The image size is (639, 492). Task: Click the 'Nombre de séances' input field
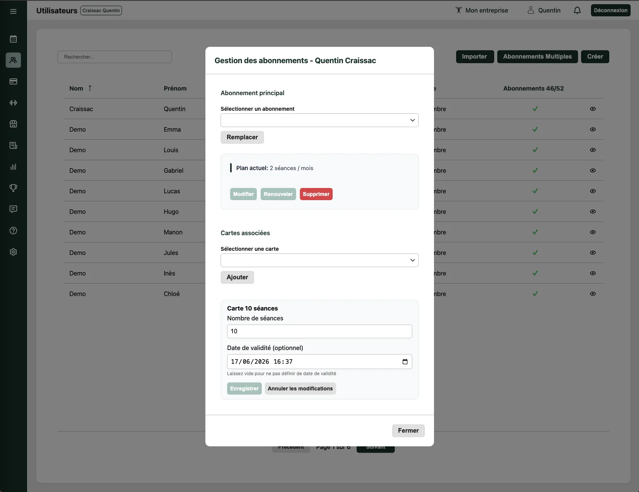[319, 331]
